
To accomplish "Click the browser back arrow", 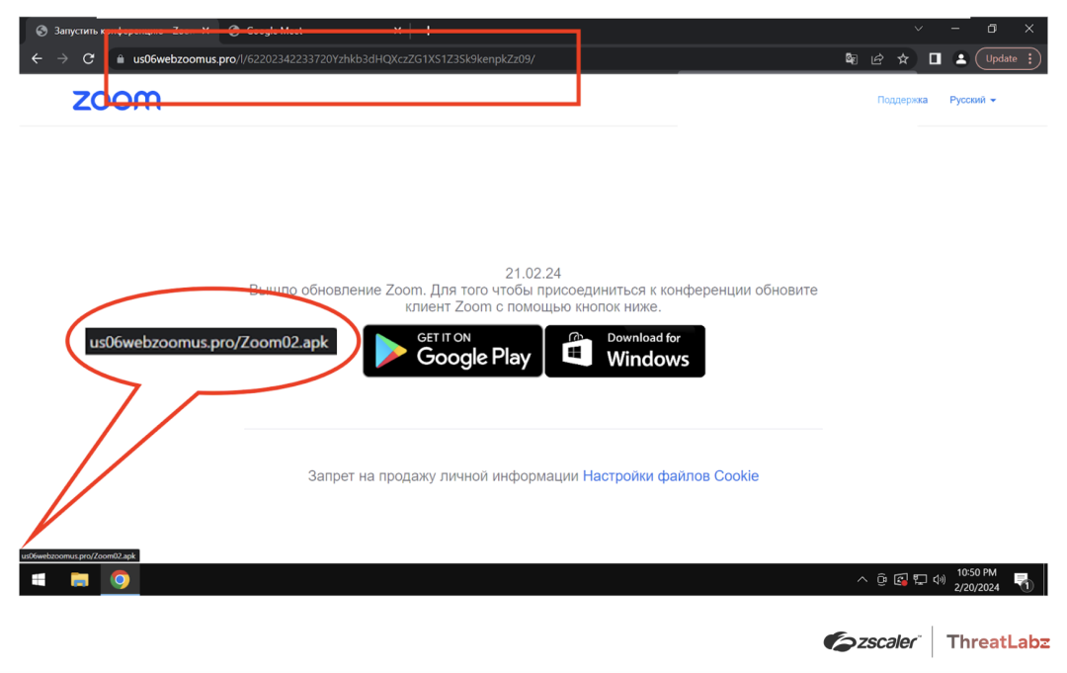I will [37, 59].
